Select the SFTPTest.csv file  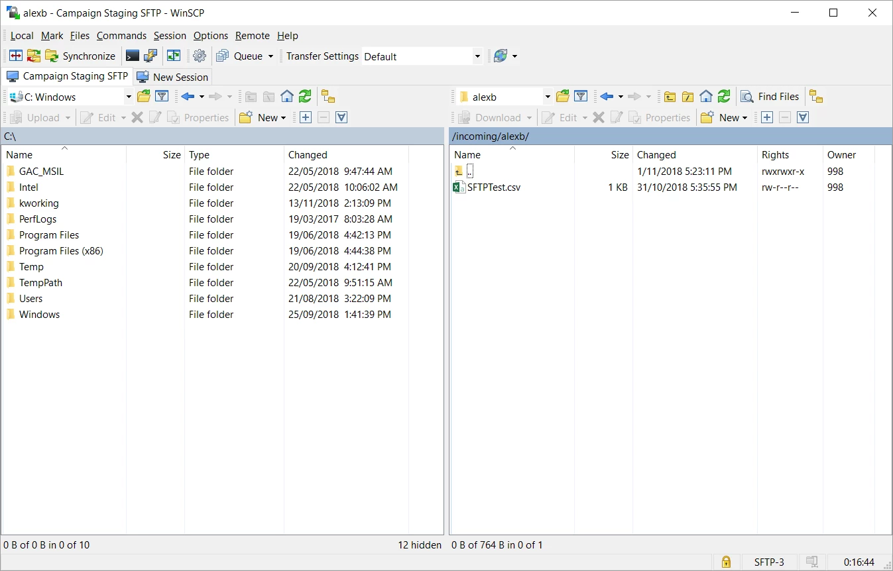tap(493, 187)
